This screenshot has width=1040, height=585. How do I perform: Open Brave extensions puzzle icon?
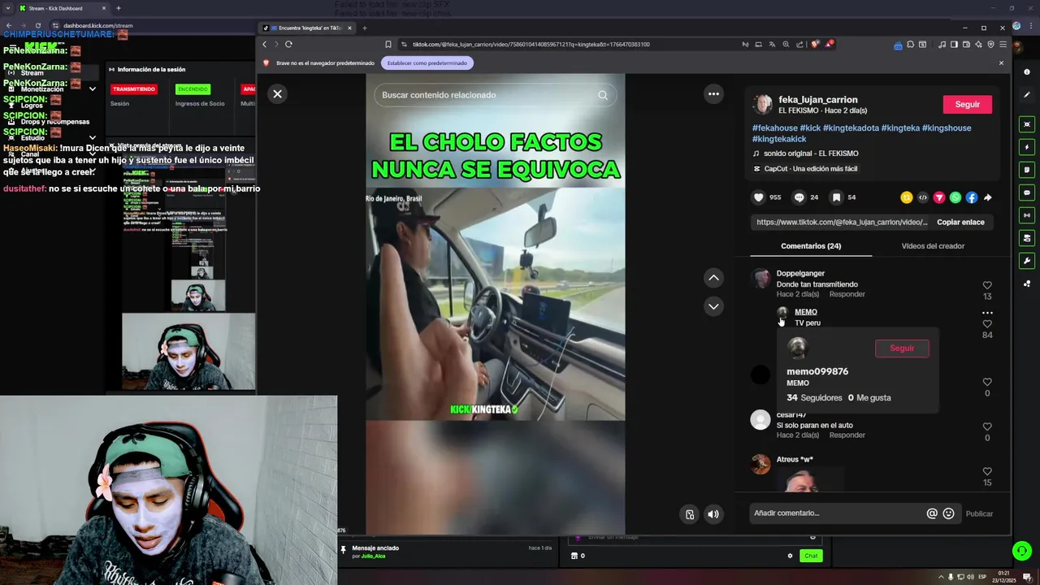point(910,44)
